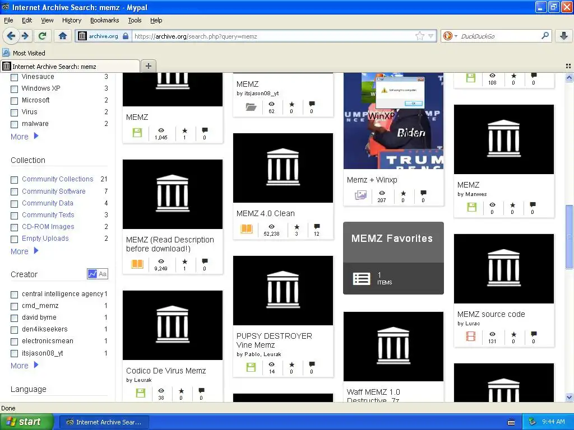Toggle the Creator sort chart/Aa switch
The width and height of the screenshot is (574, 430).
(x=98, y=273)
